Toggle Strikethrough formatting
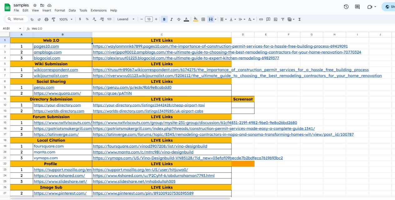Image resolution: width=395 pixels, height=200 pixels. [178, 19]
